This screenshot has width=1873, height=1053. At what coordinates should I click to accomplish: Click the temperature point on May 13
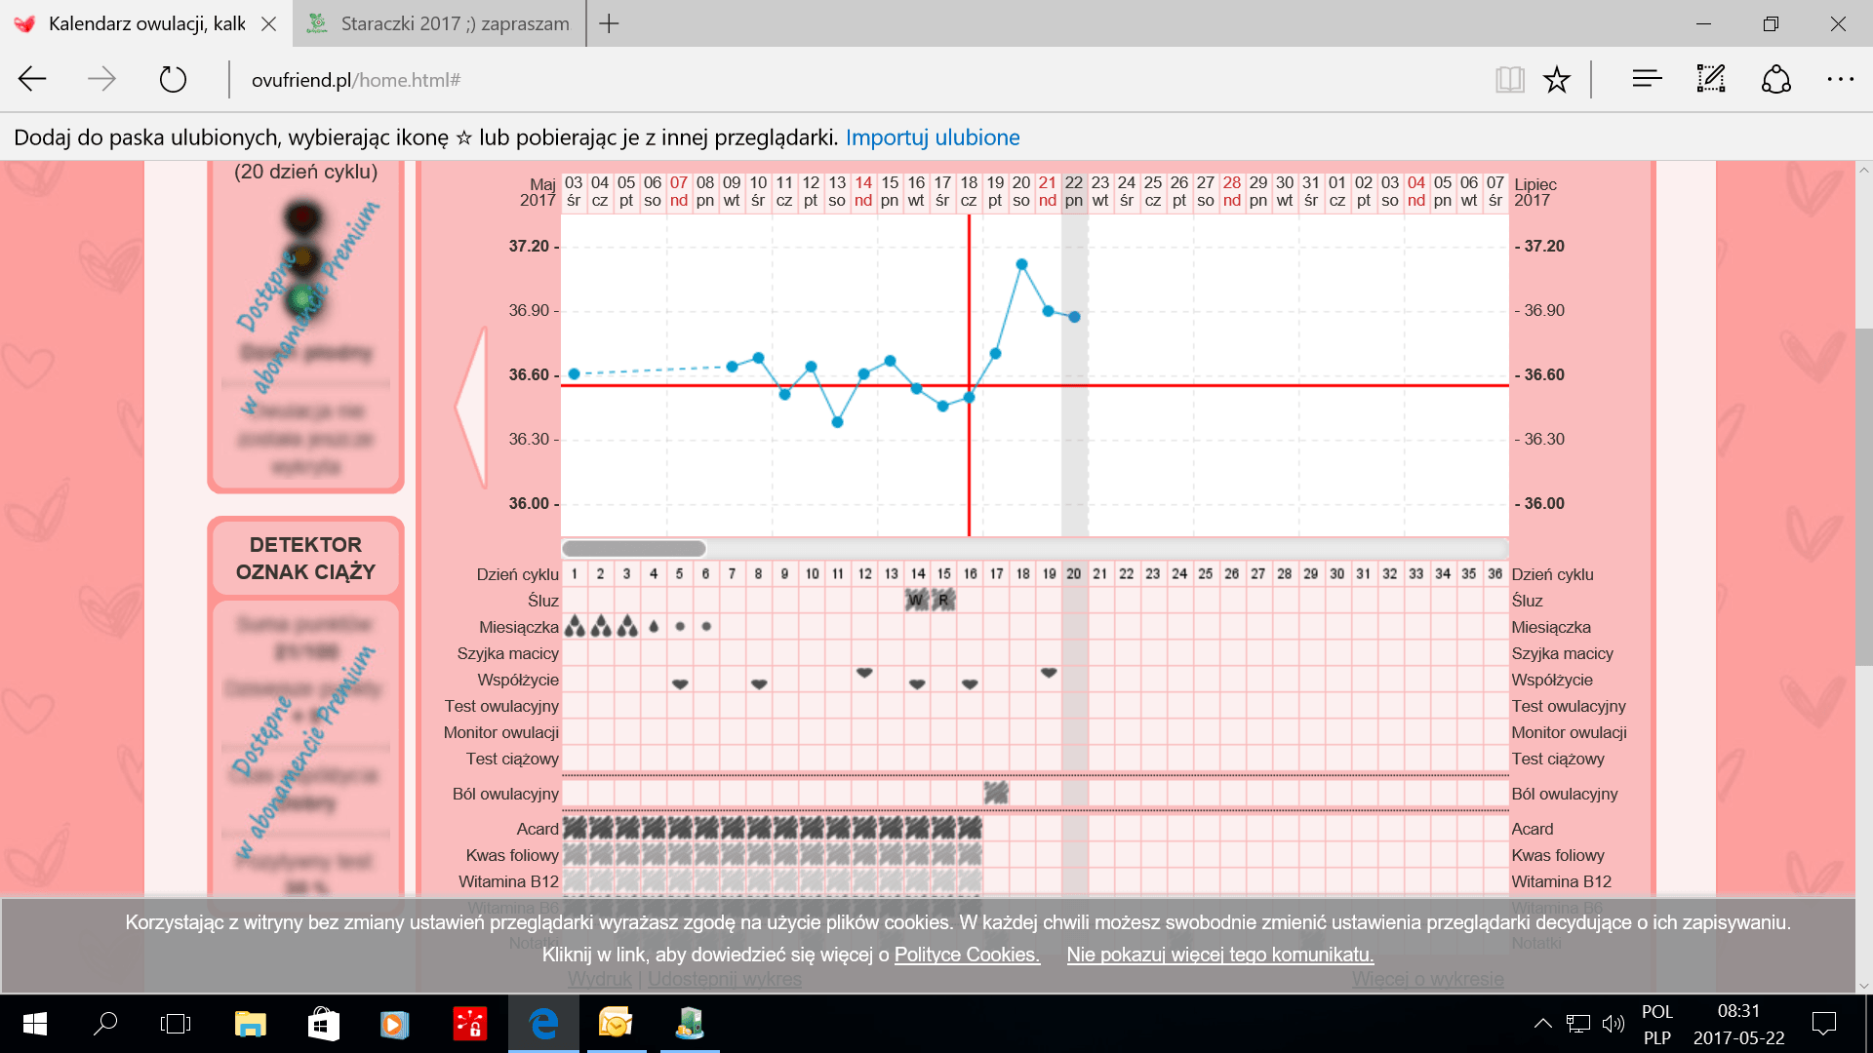837,422
